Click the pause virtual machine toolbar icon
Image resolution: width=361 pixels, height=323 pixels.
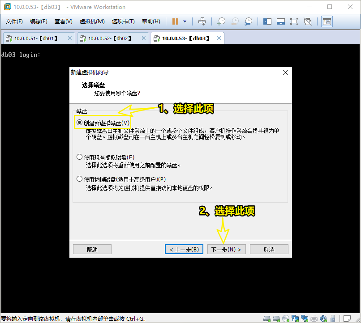(175, 21)
